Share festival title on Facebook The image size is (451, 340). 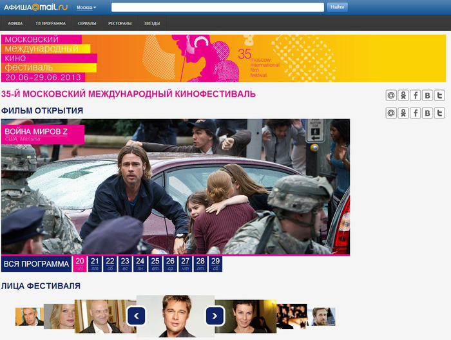pos(416,95)
